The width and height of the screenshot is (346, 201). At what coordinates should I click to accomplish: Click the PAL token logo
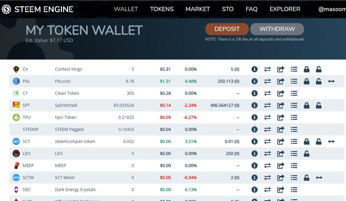16,81
